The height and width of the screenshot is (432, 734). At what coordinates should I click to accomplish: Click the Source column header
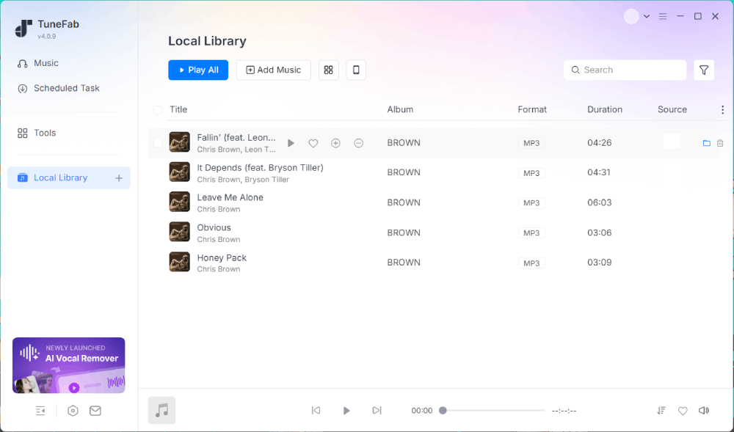[672, 109]
